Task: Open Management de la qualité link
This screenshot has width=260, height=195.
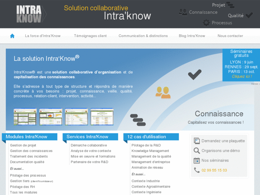Action: (x=151, y=156)
